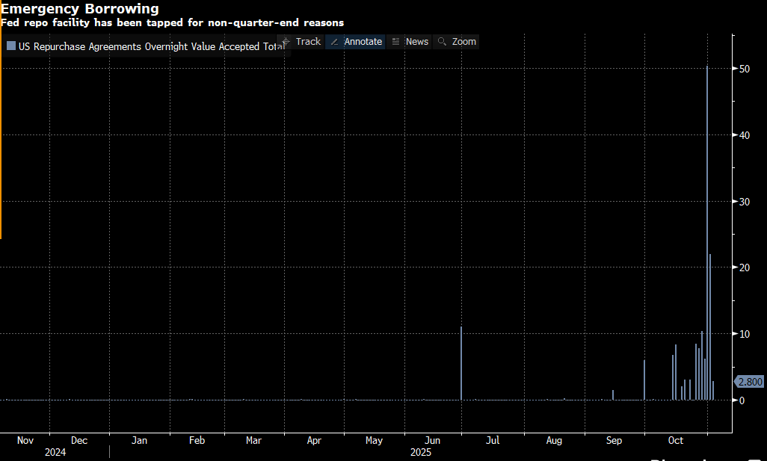
Task: Click the tallest bar near 50
Action: [x=707, y=224]
